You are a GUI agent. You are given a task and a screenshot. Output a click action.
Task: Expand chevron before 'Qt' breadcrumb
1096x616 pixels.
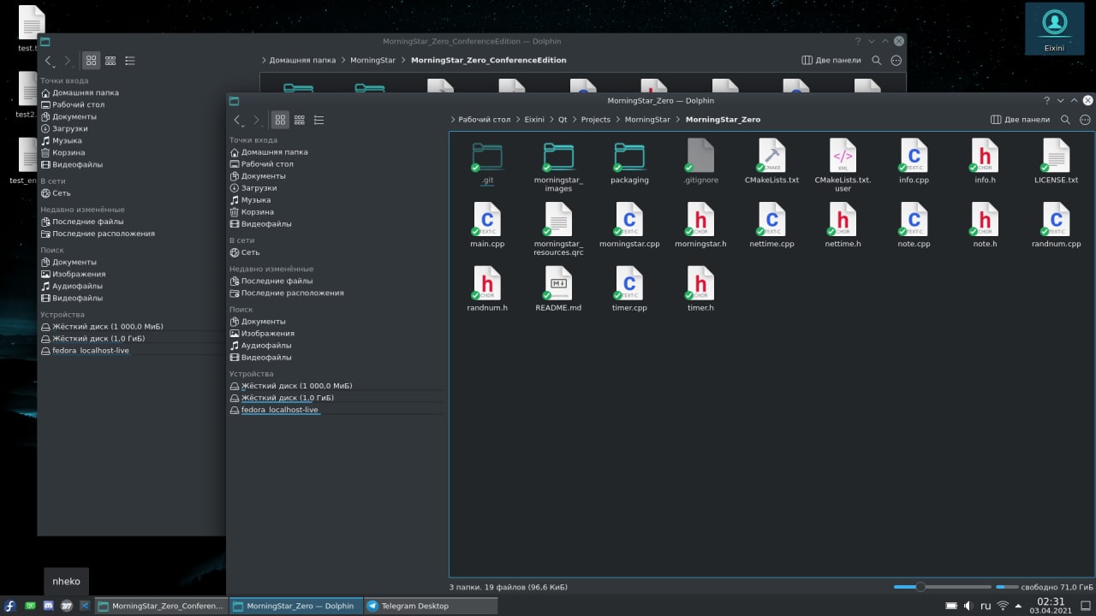pyautogui.click(x=551, y=120)
